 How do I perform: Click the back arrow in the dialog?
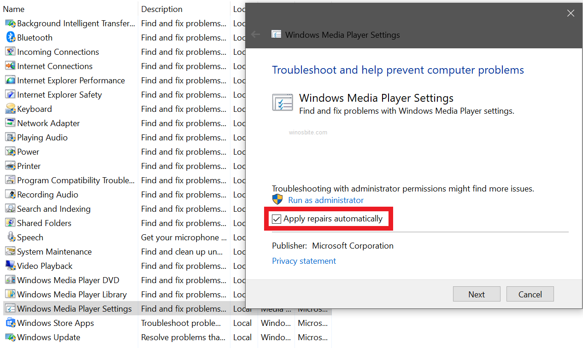coord(255,34)
